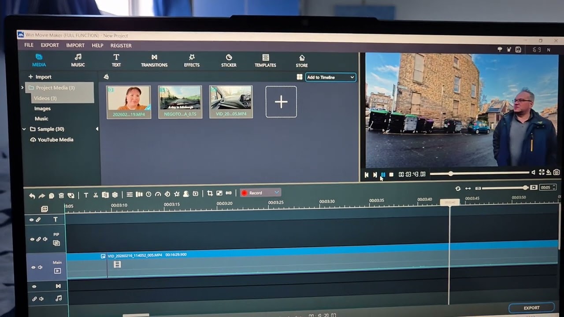The width and height of the screenshot is (564, 317).
Task: Click the Import button in media panel
Action: (x=40, y=77)
